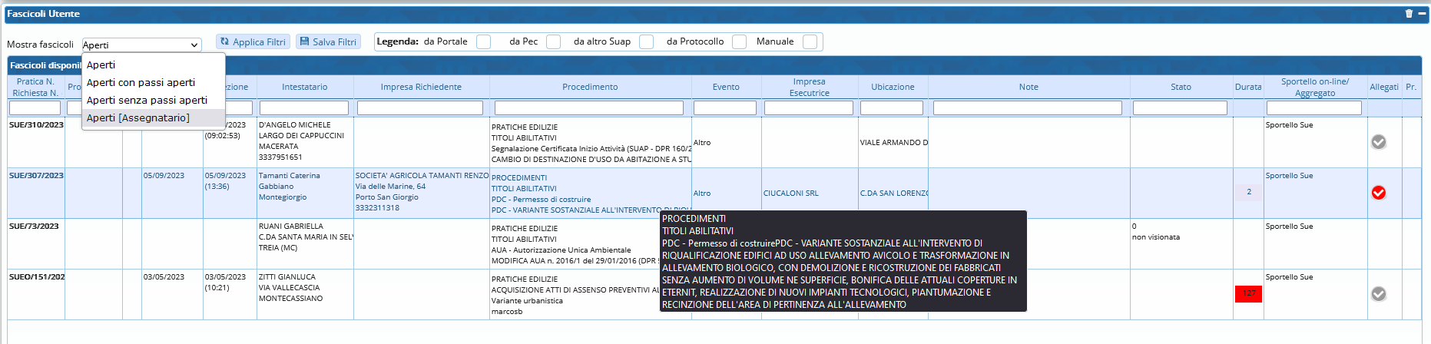Sort by the Procedimento column header
The height and width of the screenshot is (344, 1431).
pos(589,87)
